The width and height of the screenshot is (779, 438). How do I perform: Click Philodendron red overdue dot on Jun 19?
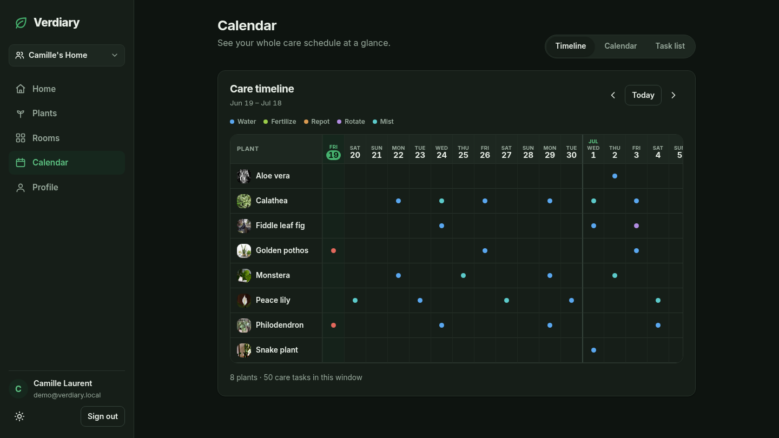(x=333, y=325)
